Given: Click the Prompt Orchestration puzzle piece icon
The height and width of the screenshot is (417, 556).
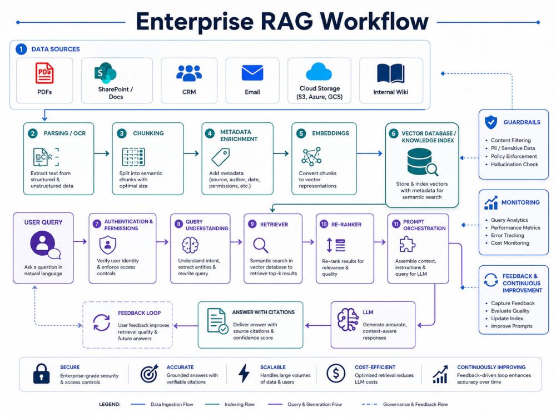Looking at the screenshot, I should [x=407, y=244].
